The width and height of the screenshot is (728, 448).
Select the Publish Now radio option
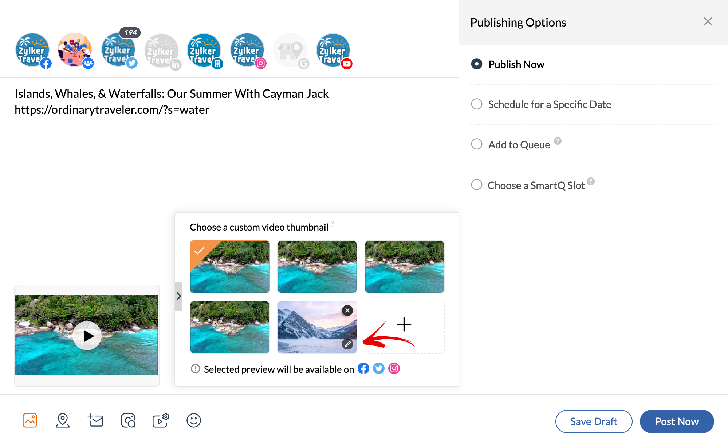(x=477, y=64)
